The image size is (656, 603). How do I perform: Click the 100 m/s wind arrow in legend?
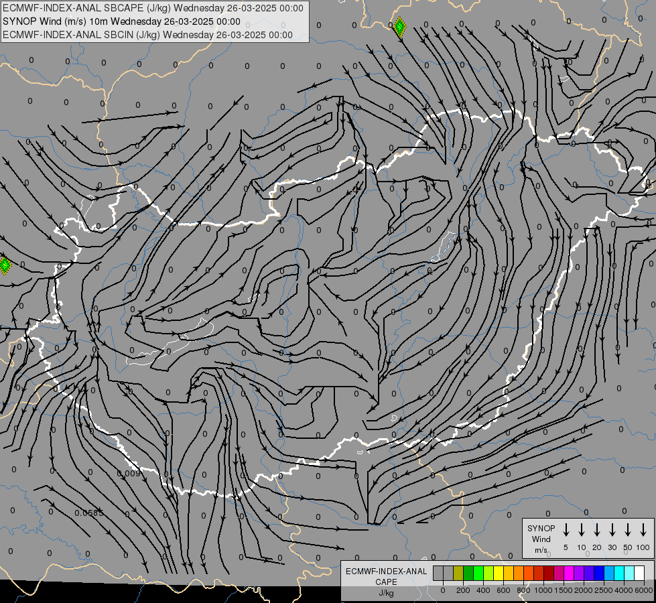(643, 530)
